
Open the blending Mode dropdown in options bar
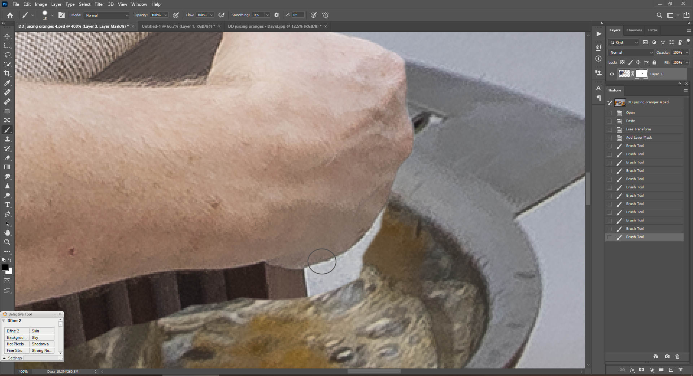pos(106,15)
